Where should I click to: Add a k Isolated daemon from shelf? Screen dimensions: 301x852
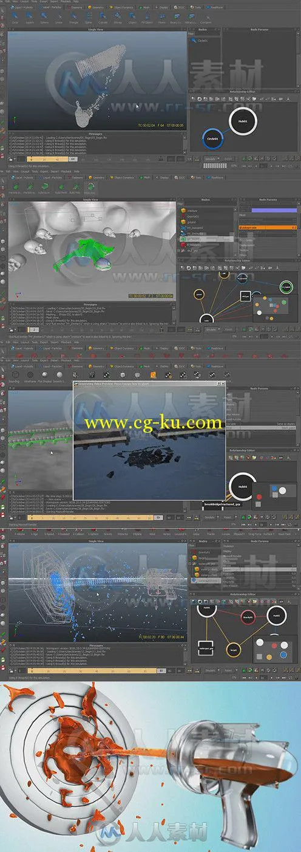63,532
